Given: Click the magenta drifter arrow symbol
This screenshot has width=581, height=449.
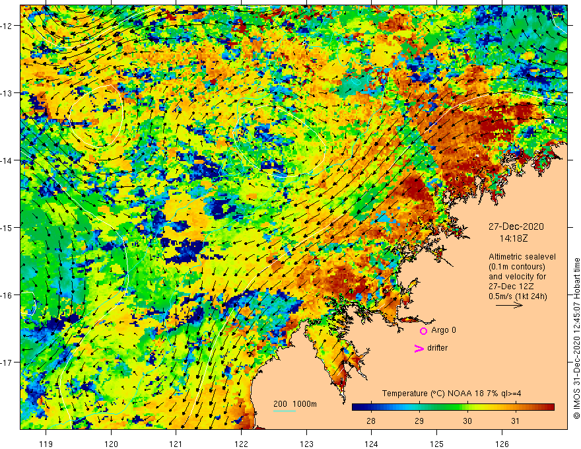Looking at the screenshot, I should [419, 348].
